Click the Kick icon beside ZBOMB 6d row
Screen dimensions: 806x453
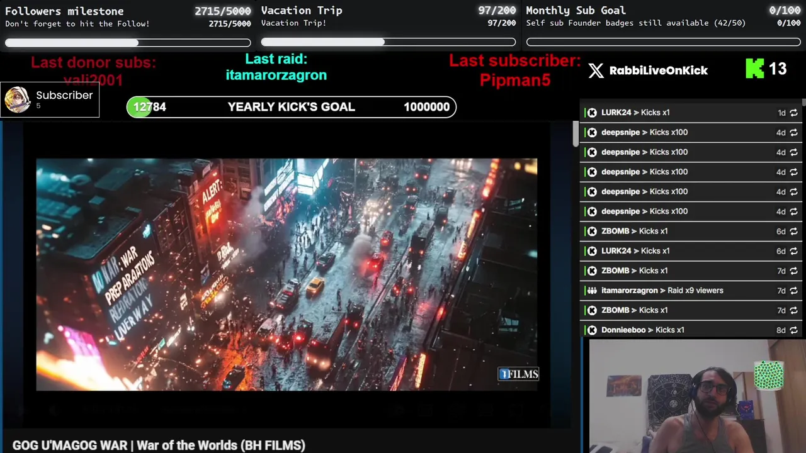click(592, 231)
